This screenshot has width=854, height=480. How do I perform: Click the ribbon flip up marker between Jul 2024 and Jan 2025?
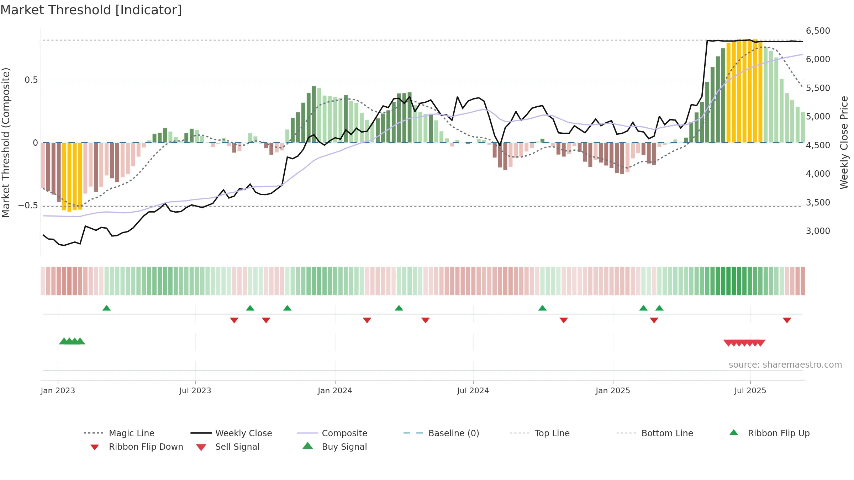tap(542, 308)
